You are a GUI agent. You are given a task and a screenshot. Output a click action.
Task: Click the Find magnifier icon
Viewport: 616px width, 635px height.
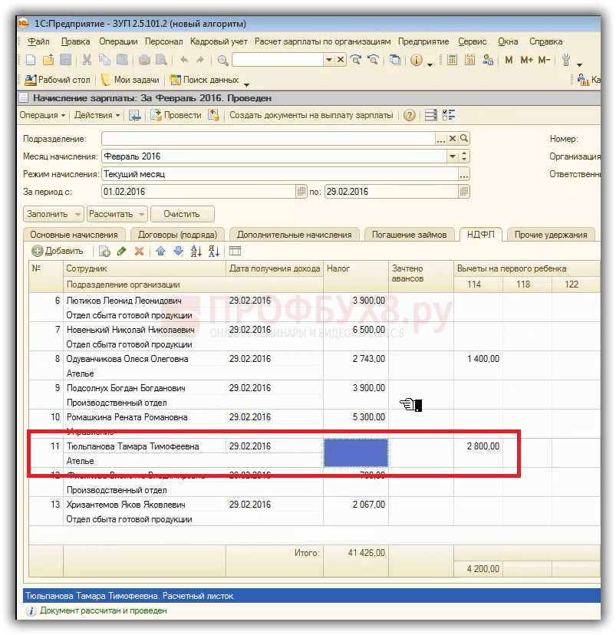(x=222, y=61)
